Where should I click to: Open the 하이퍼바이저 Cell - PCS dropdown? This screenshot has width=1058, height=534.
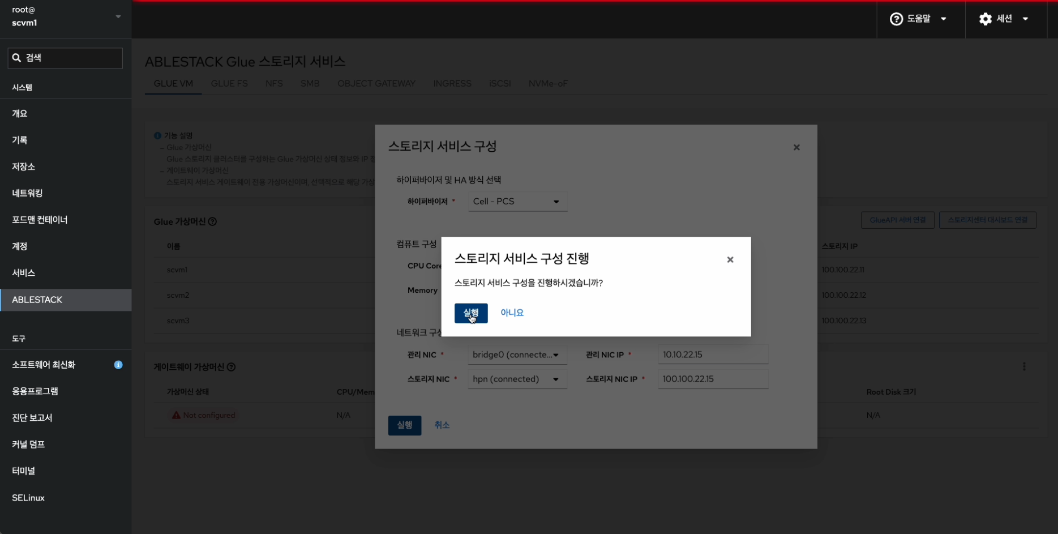tap(517, 202)
